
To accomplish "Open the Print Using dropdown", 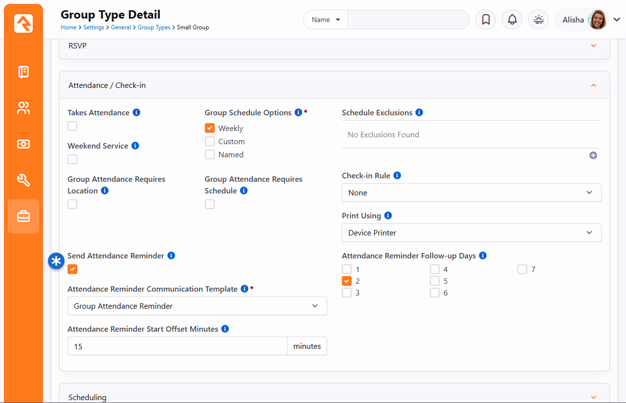I will pos(471,233).
